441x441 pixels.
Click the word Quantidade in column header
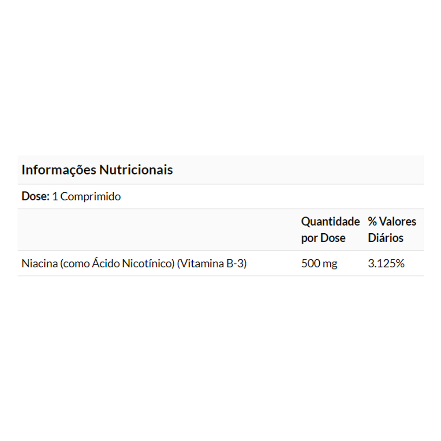(x=330, y=221)
